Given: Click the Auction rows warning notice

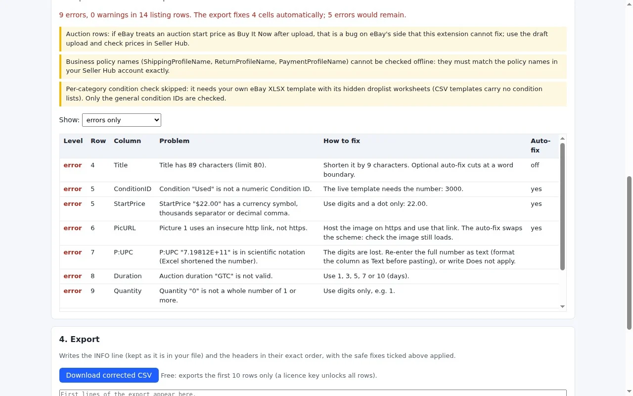Looking at the screenshot, I should [x=313, y=39].
